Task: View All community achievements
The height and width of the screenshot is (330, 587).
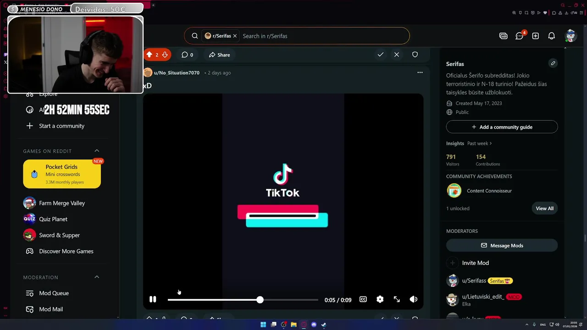Action: (x=544, y=209)
